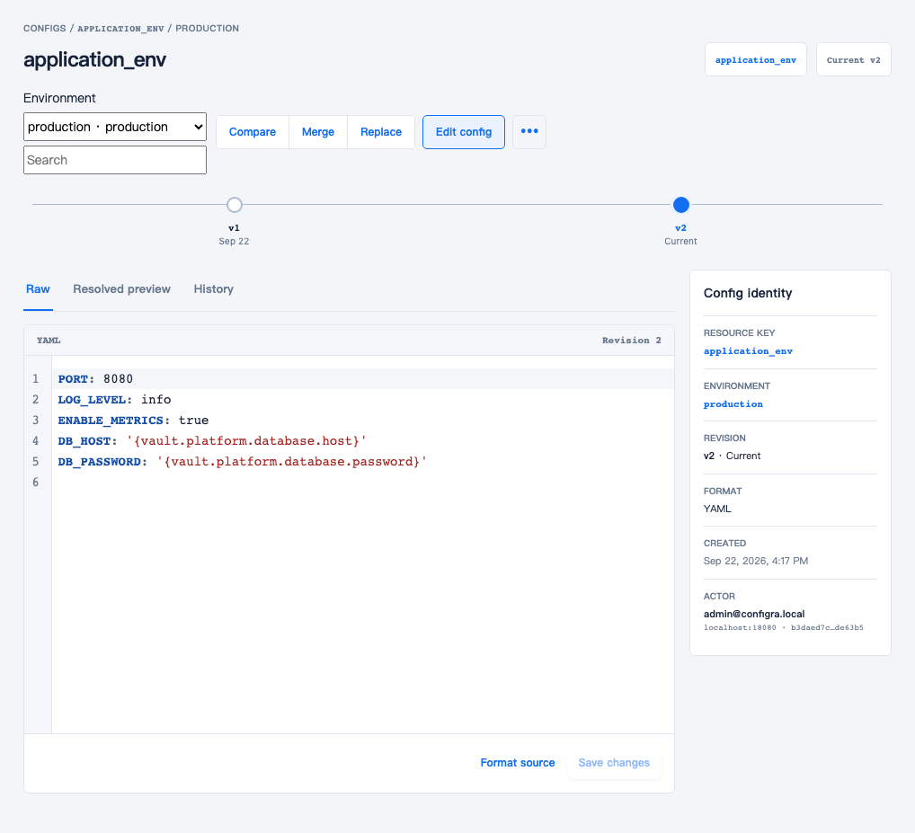This screenshot has width=915, height=833.
Task: Click the Revision 2 label in editor header
Action: 631,341
